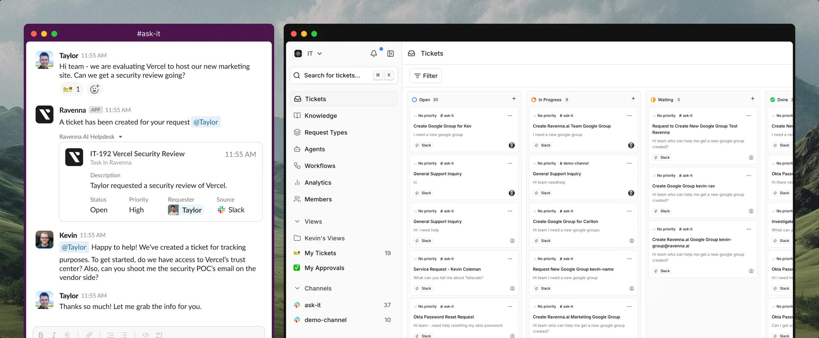
Task: Add ticket to In Progress column plus
Action: 633,99
